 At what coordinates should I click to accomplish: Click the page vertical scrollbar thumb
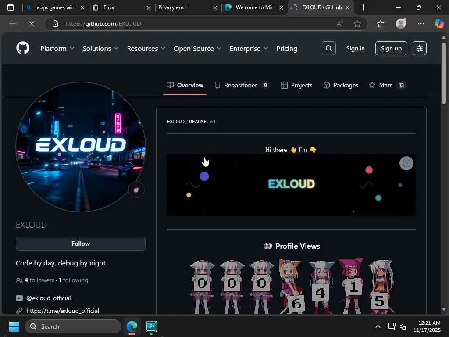pos(444,73)
